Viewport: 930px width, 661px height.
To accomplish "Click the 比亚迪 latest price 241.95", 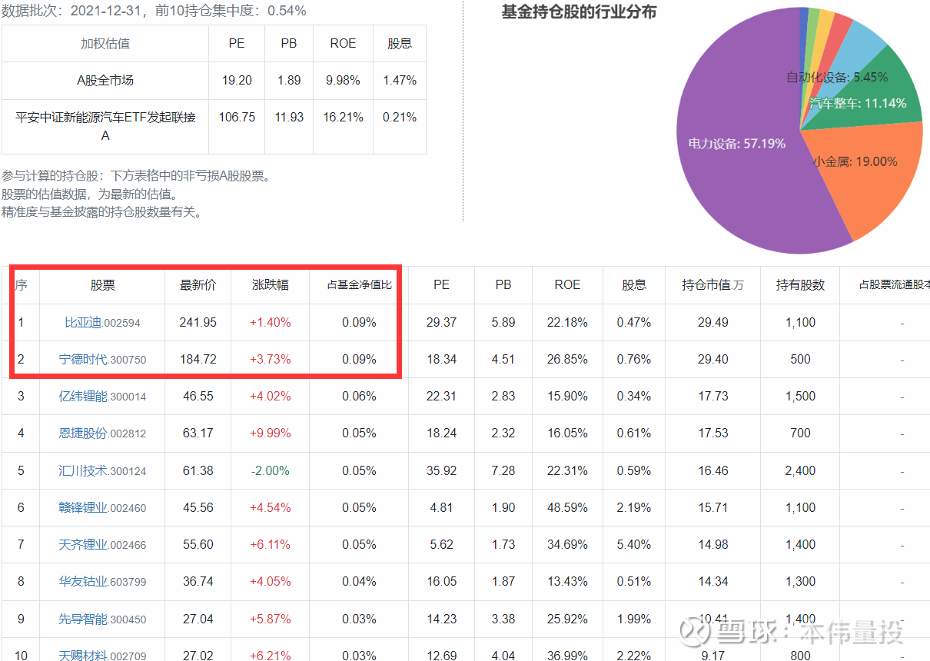I will pyautogui.click(x=198, y=323).
